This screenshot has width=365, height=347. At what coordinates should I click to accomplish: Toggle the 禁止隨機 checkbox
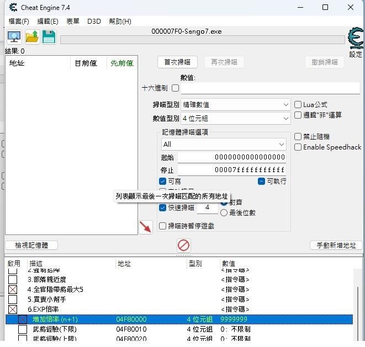pyautogui.click(x=298, y=136)
